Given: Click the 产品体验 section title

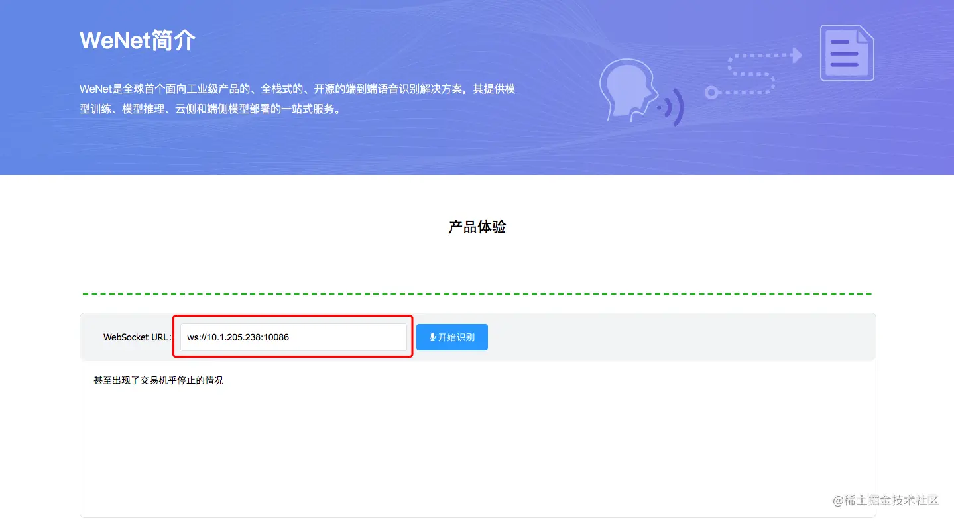Looking at the screenshot, I should click(477, 227).
